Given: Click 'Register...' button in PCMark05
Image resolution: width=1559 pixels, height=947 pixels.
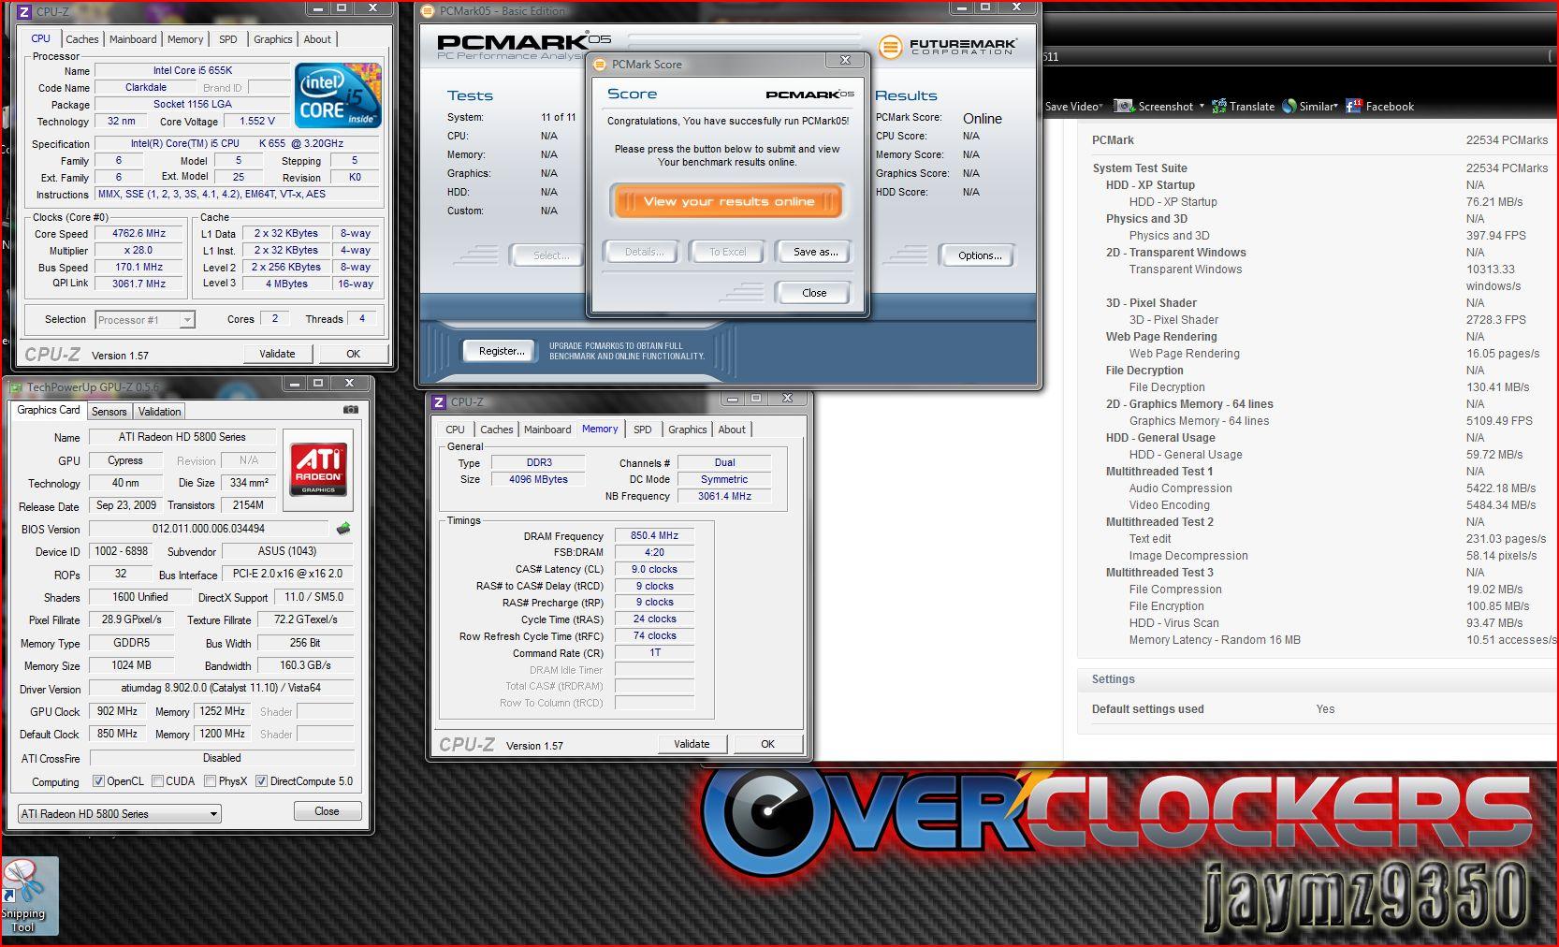Looking at the screenshot, I should click(x=502, y=351).
